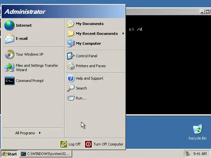
Task: Select Help and Support menu label
Action: (x=89, y=78)
